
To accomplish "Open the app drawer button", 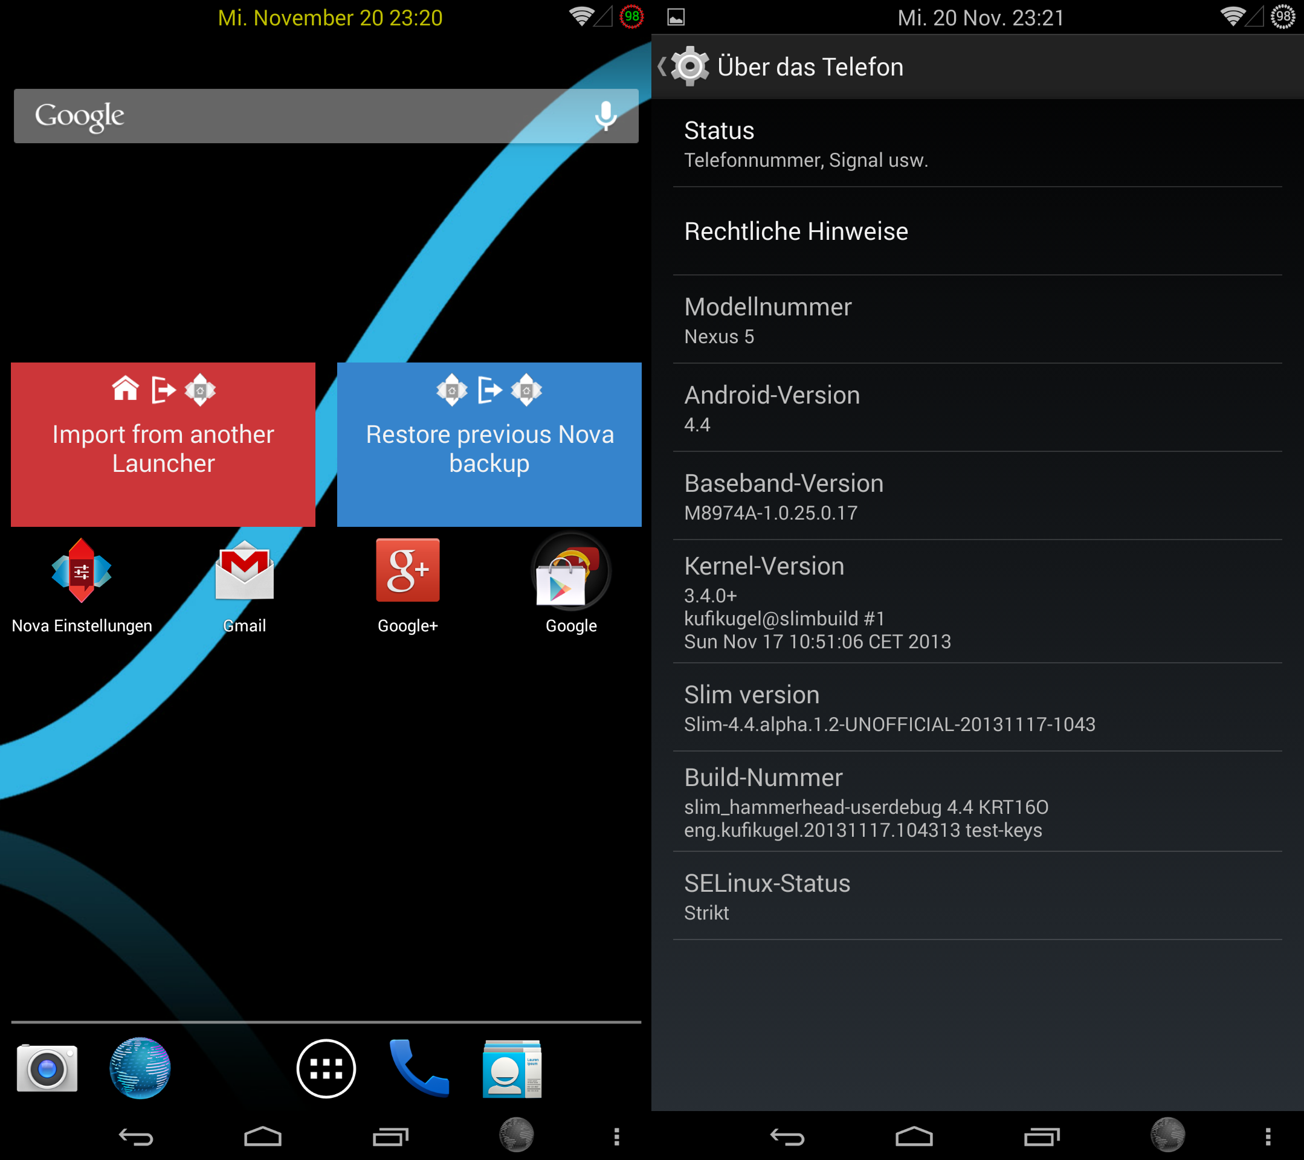I will click(326, 1069).
